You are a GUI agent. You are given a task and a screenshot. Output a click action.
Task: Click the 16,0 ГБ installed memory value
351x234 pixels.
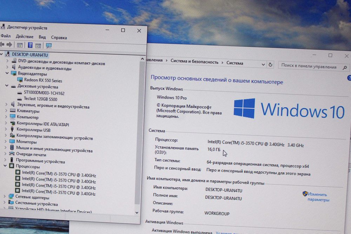pyautogui.click(x=214, y=149)
